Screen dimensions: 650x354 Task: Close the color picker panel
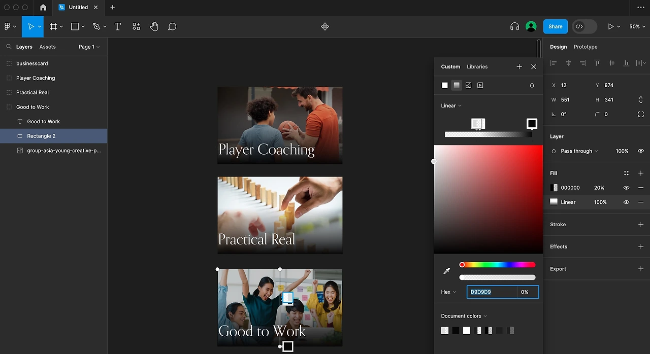coord(534,66)
